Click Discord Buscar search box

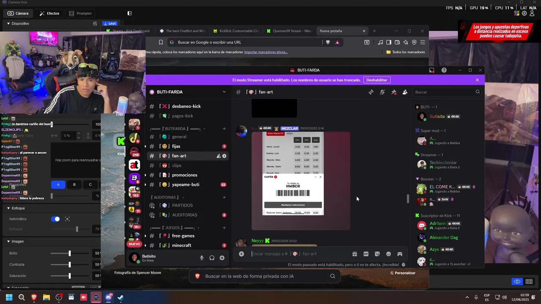point(447,92)
